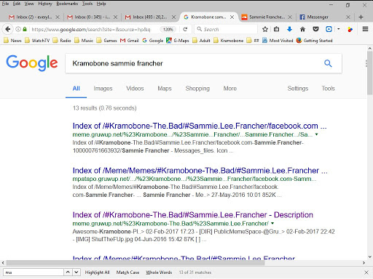The height and width of the screenshot is (279, 373).
Task: Open the Getting Started bookmark
Action: [315, 41]
